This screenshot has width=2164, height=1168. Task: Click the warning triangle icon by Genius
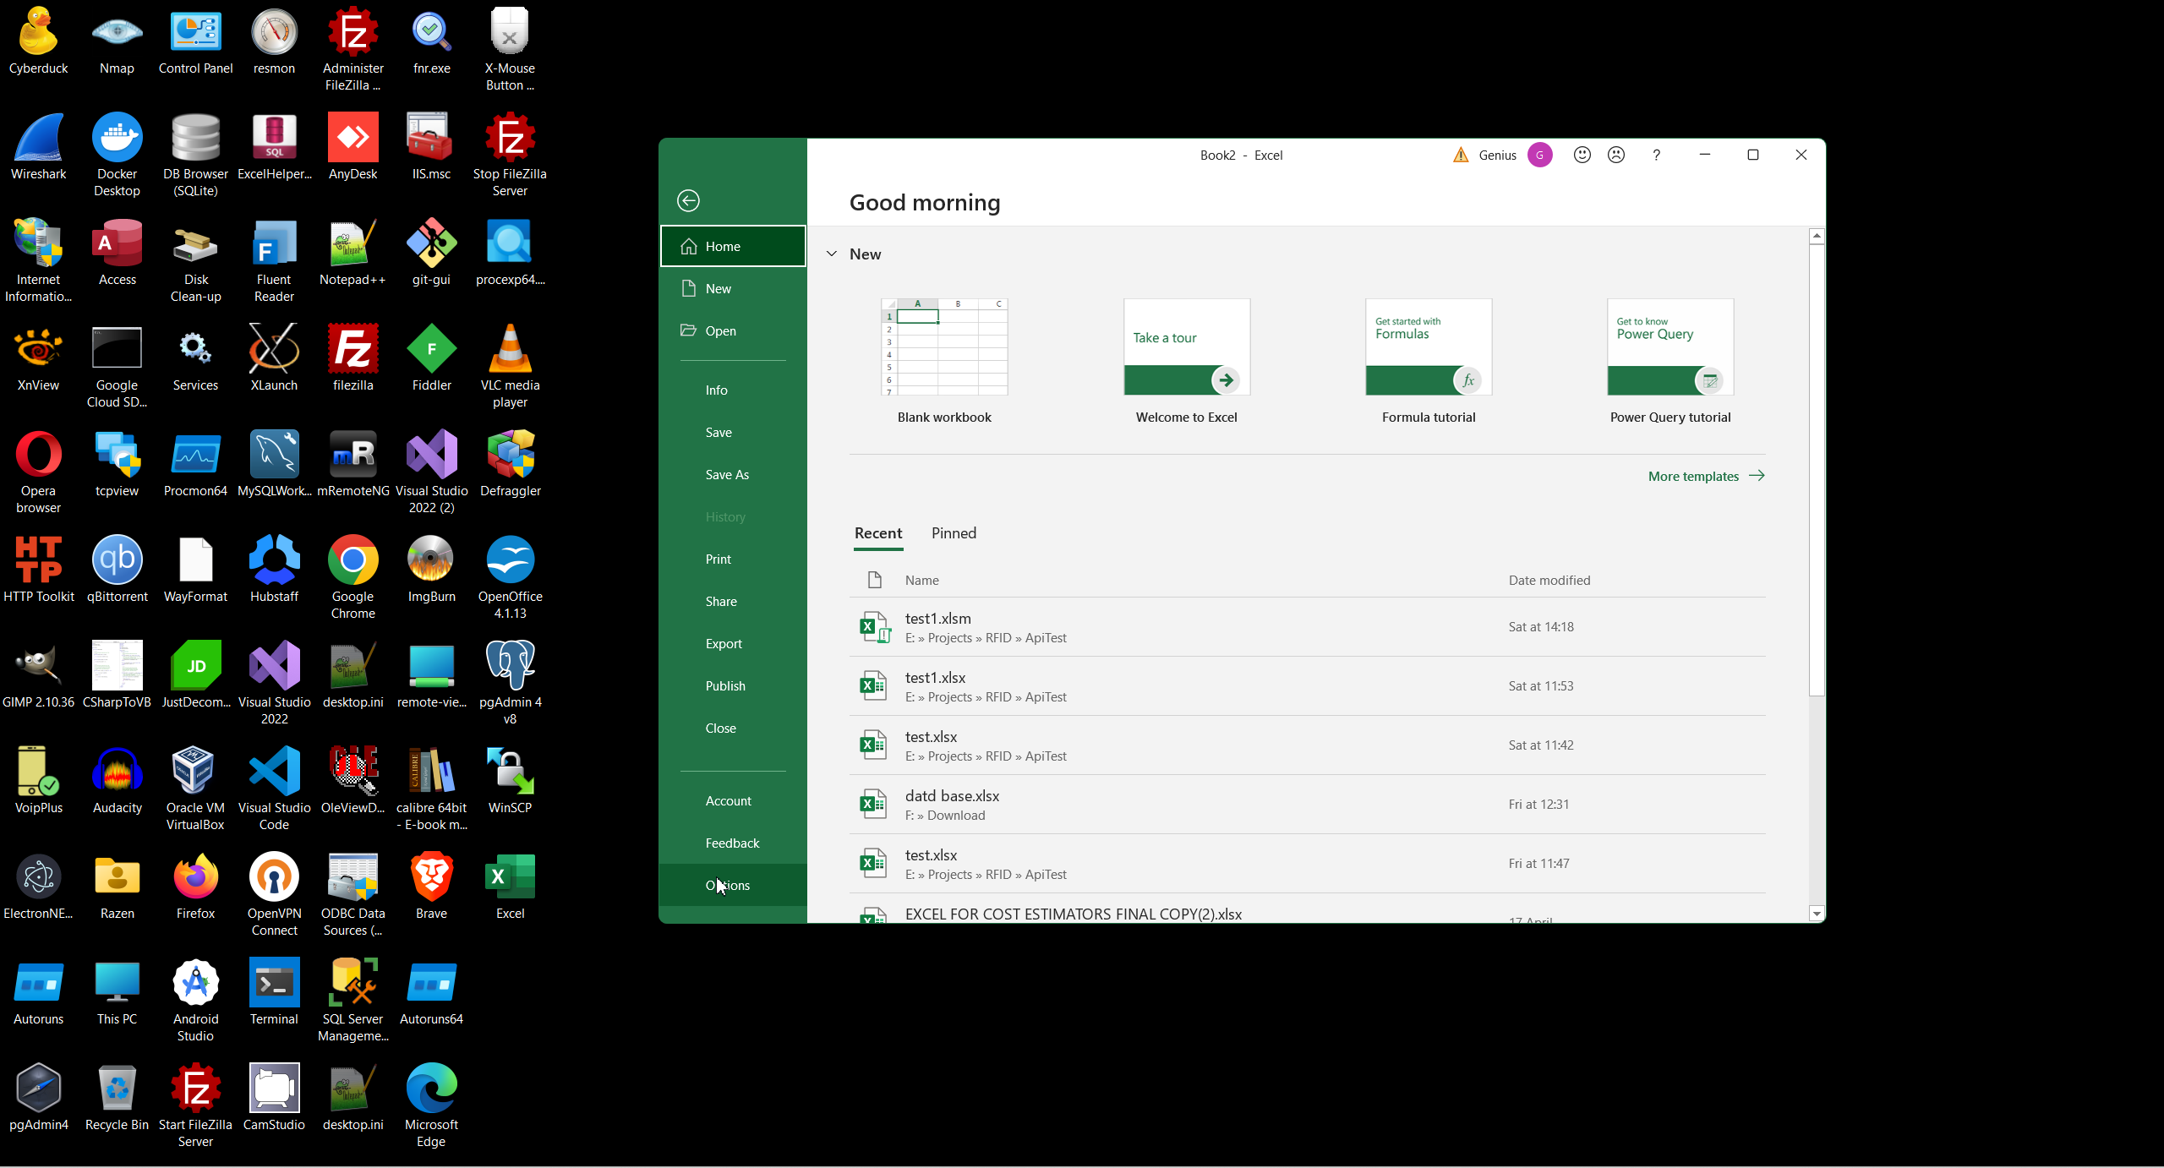pos(1461,155)
